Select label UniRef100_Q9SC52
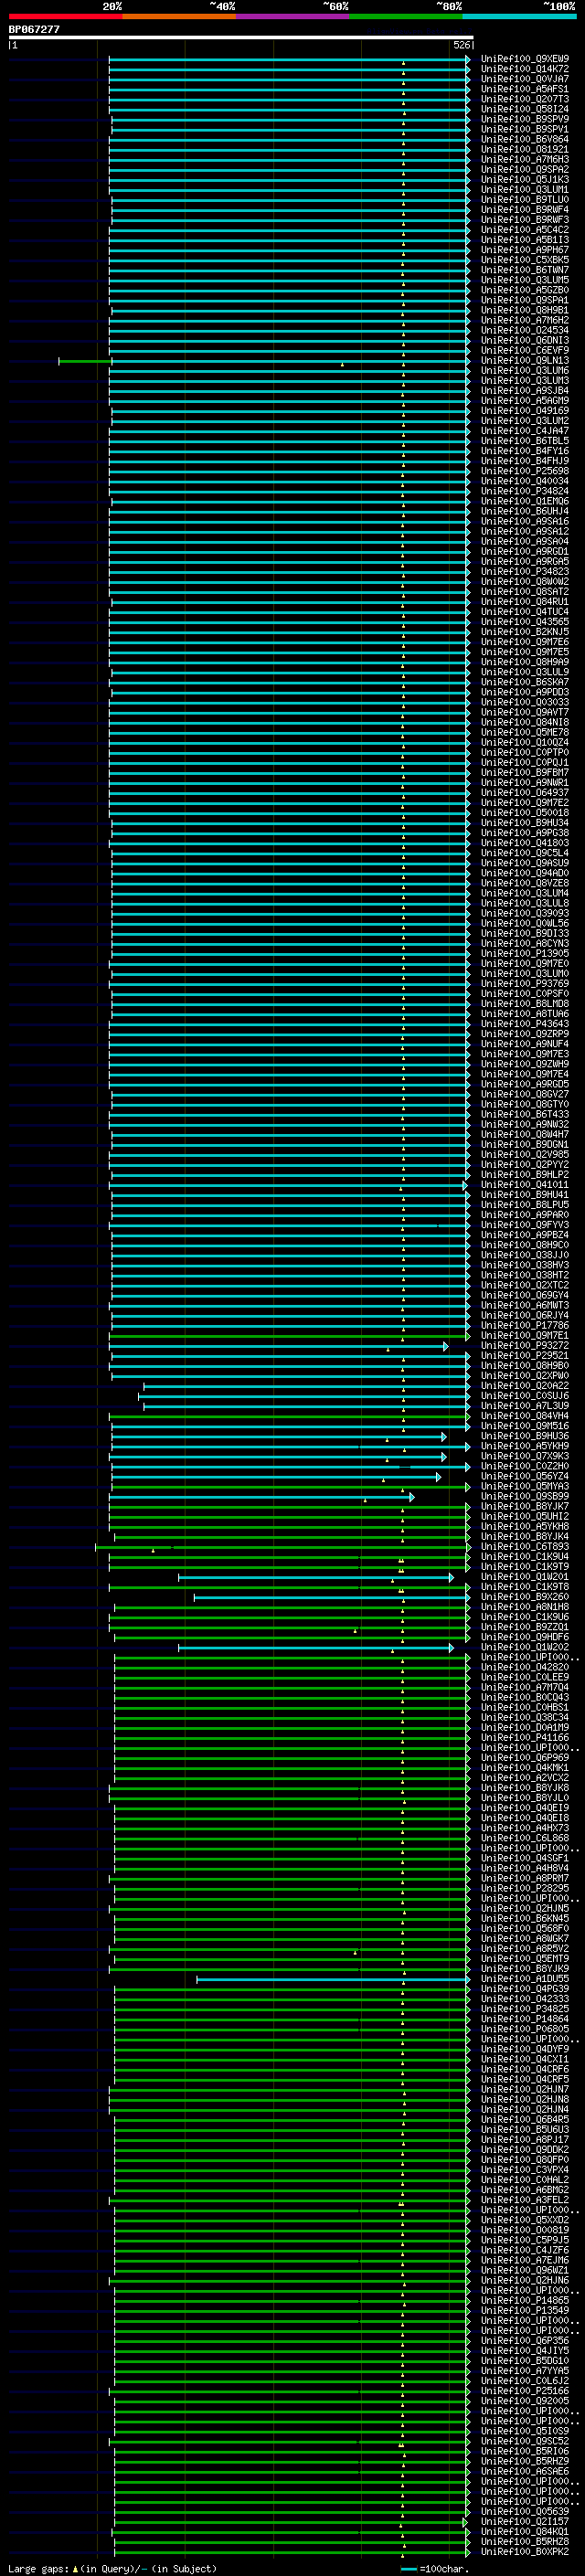Image resolution: width=585 pixels, height=2576 pixels. coord(525,2442)
